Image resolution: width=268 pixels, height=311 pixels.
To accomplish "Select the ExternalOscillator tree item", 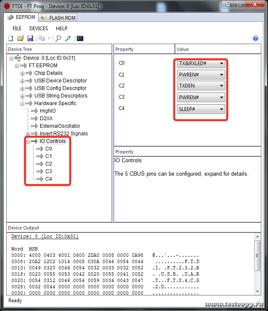I will pyautogui.click(x=60, y=126).
